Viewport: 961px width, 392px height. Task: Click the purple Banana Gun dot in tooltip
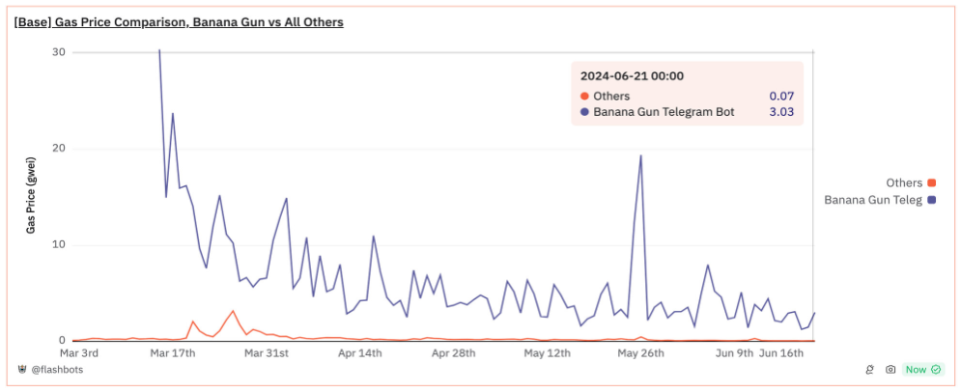tap(584, 112)
